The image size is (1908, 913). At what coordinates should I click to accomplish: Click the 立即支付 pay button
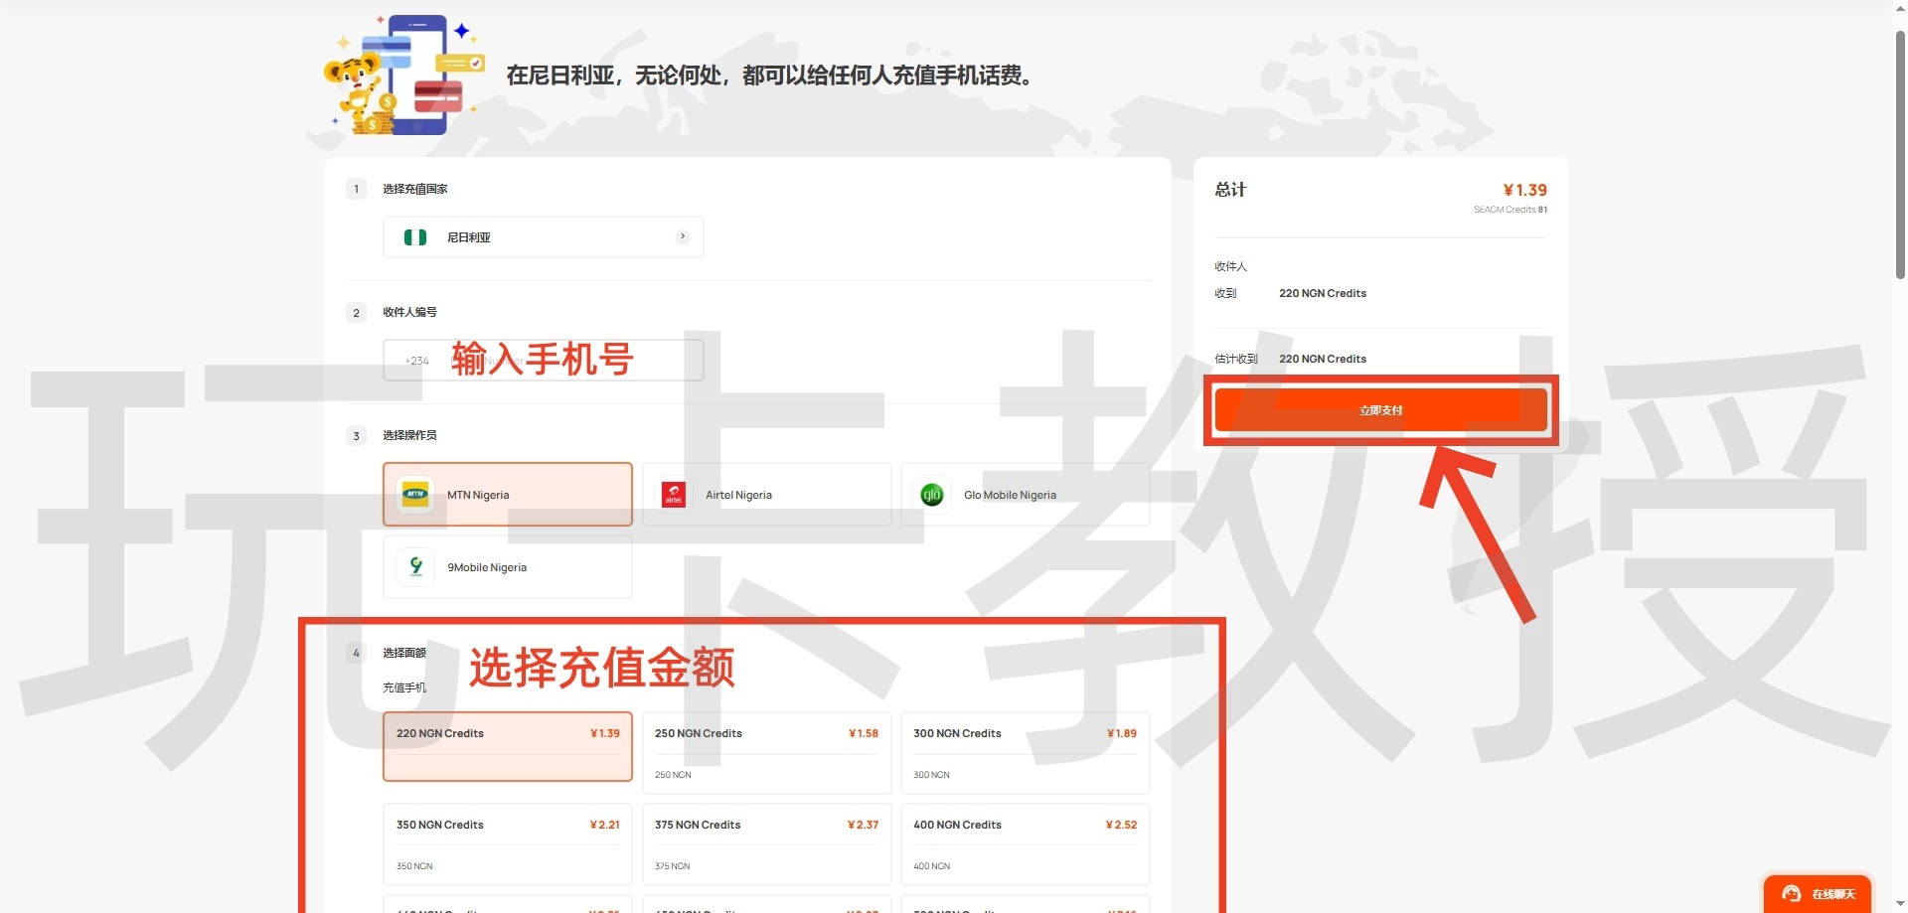(x=1380, y=408)
